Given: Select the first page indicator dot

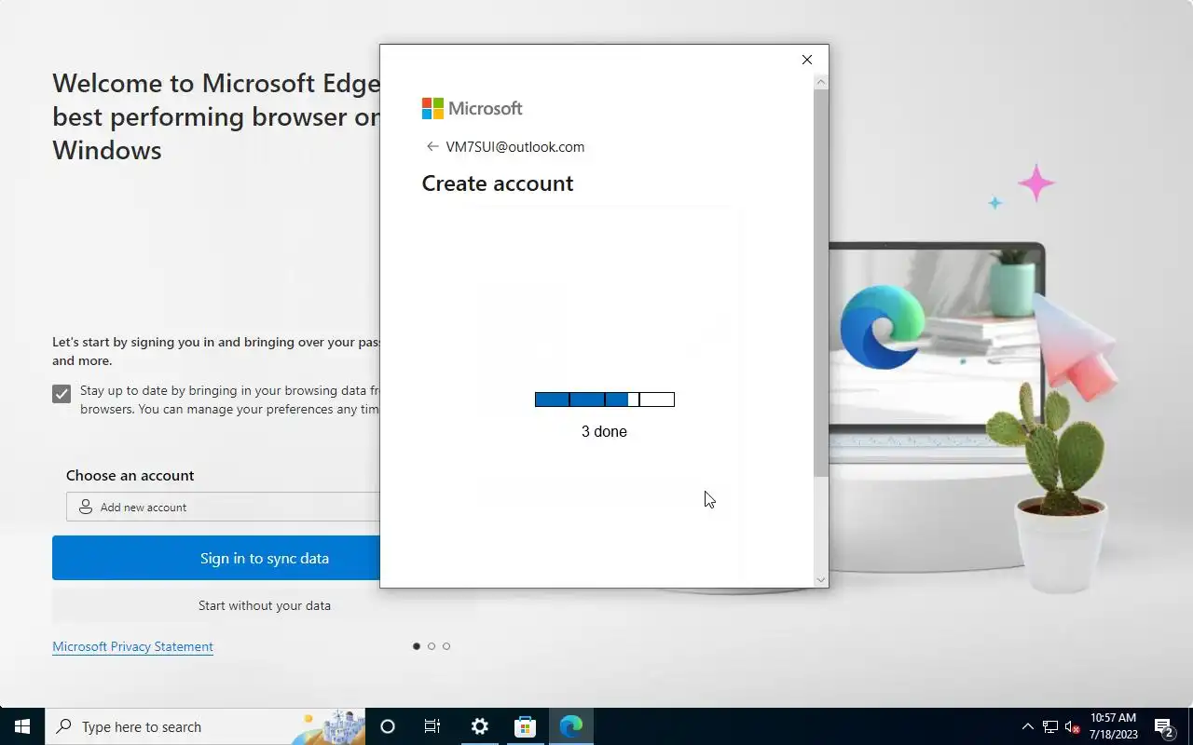Looking at the screenshot, I should pyautogui.click(x=417, y=646).
